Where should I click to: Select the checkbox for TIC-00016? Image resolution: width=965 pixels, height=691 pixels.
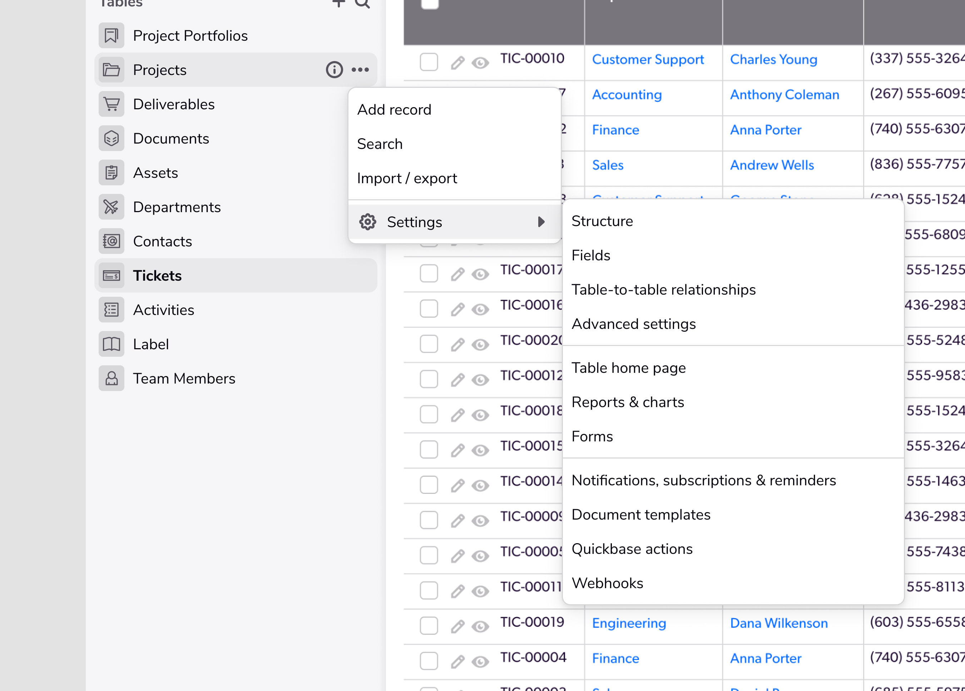click(x=429, y=309)
